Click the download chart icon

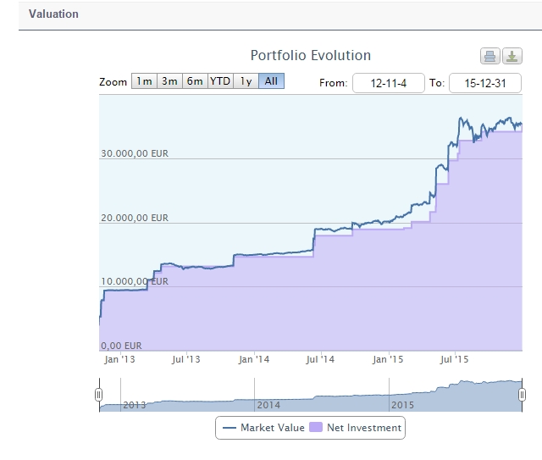(x=512, y=57)
